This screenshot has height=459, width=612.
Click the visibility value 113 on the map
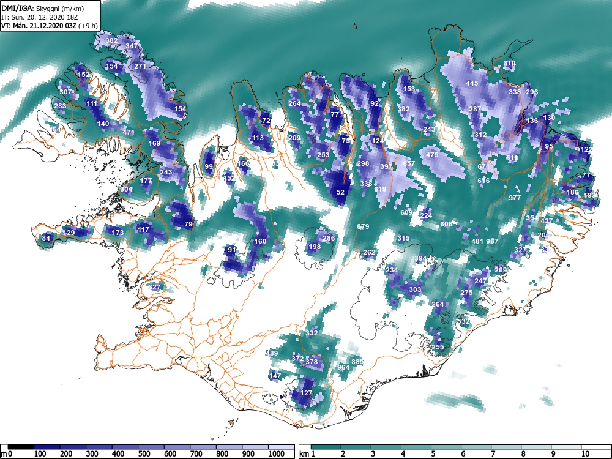tap(258, 138)
